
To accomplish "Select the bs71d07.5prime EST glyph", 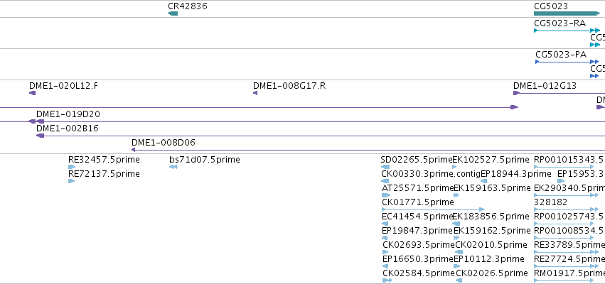I will tap(173, 167).
